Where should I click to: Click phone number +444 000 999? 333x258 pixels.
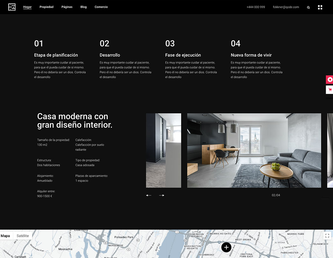pyautogui.click(x=256, y=7)
